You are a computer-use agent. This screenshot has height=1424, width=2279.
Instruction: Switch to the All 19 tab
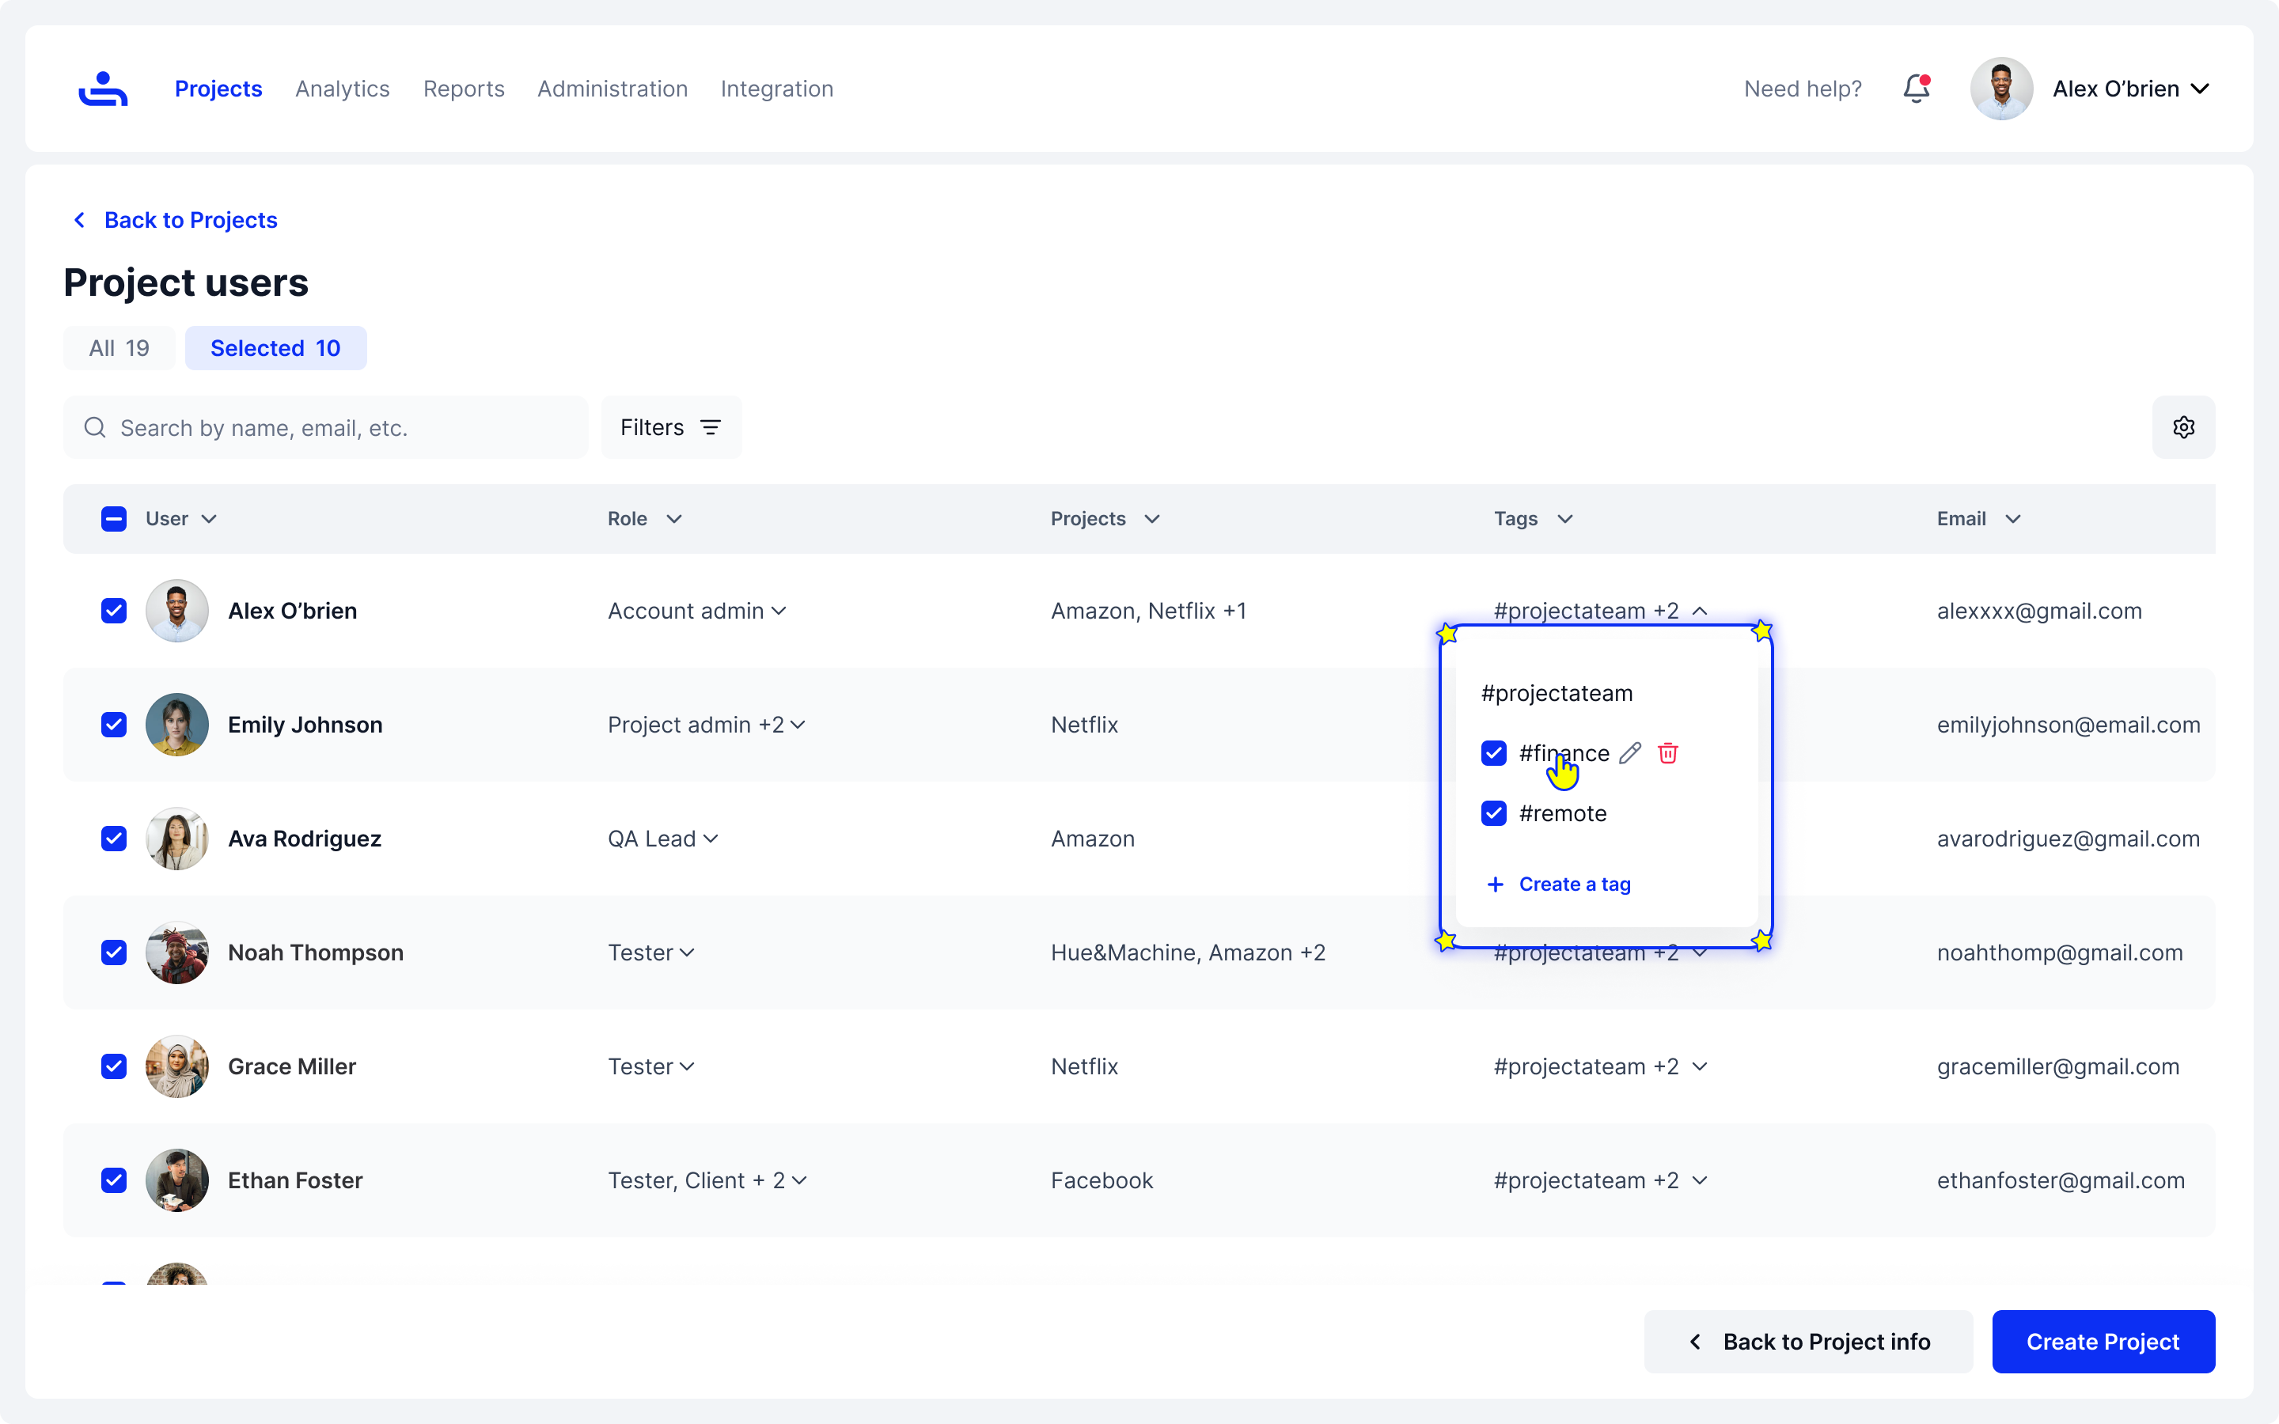tap(119, 348)
